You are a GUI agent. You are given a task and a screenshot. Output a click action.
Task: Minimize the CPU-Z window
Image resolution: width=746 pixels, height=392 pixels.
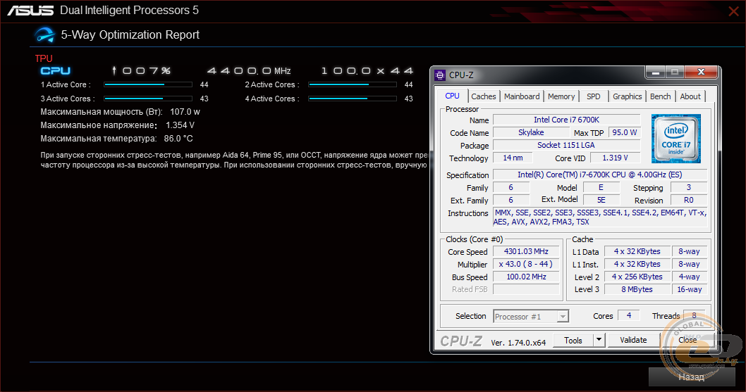tap(656, 72)
